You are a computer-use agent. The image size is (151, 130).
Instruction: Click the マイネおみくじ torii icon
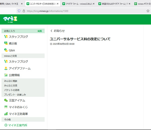click(6, 107)
